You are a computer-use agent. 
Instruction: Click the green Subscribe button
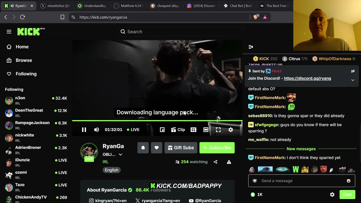click(217, 148)
